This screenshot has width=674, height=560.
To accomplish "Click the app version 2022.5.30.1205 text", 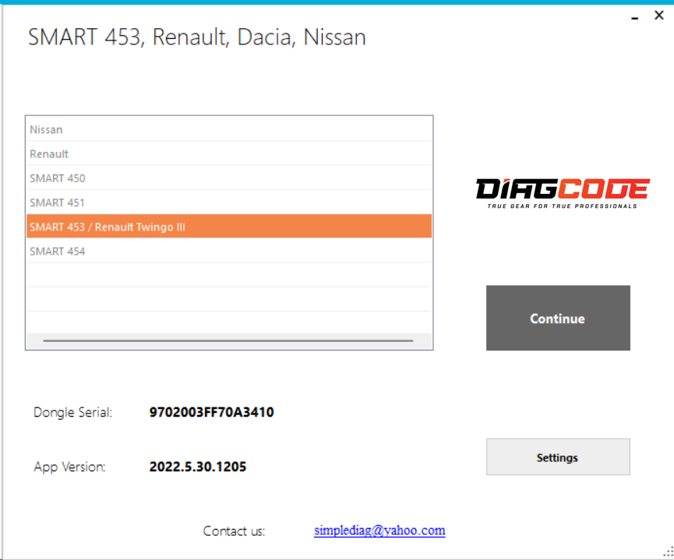I will pos(198,467).
